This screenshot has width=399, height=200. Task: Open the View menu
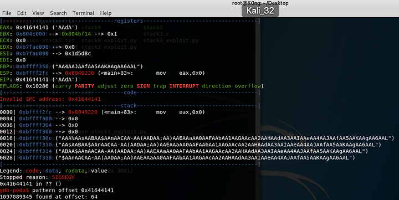pos(38,13)
